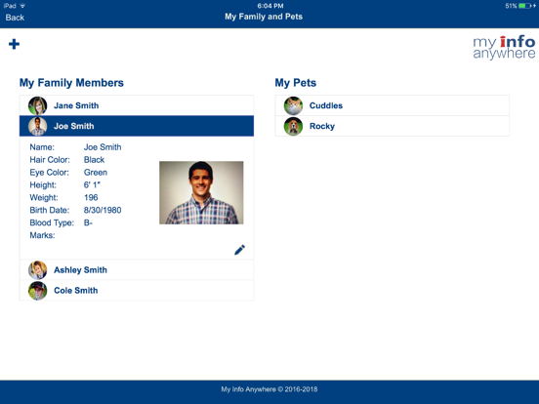
Task: Click the Marks label
Action: point(42,235)
